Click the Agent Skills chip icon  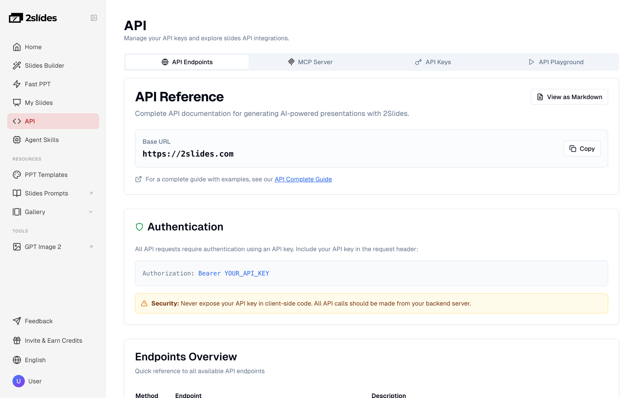tap(17, 140)
